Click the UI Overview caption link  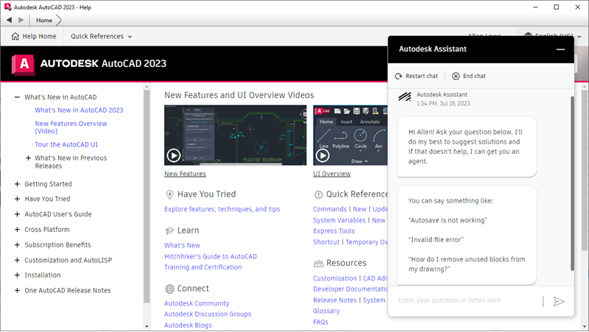(x=332, y=174)
